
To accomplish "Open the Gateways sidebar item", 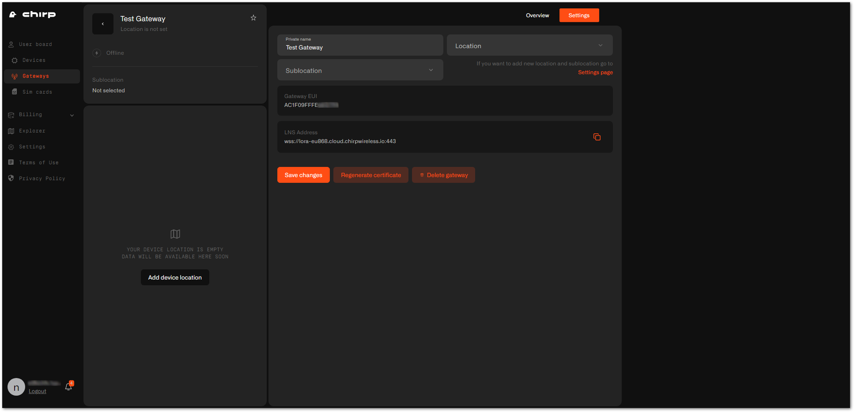I will click(x=42, y=76).
